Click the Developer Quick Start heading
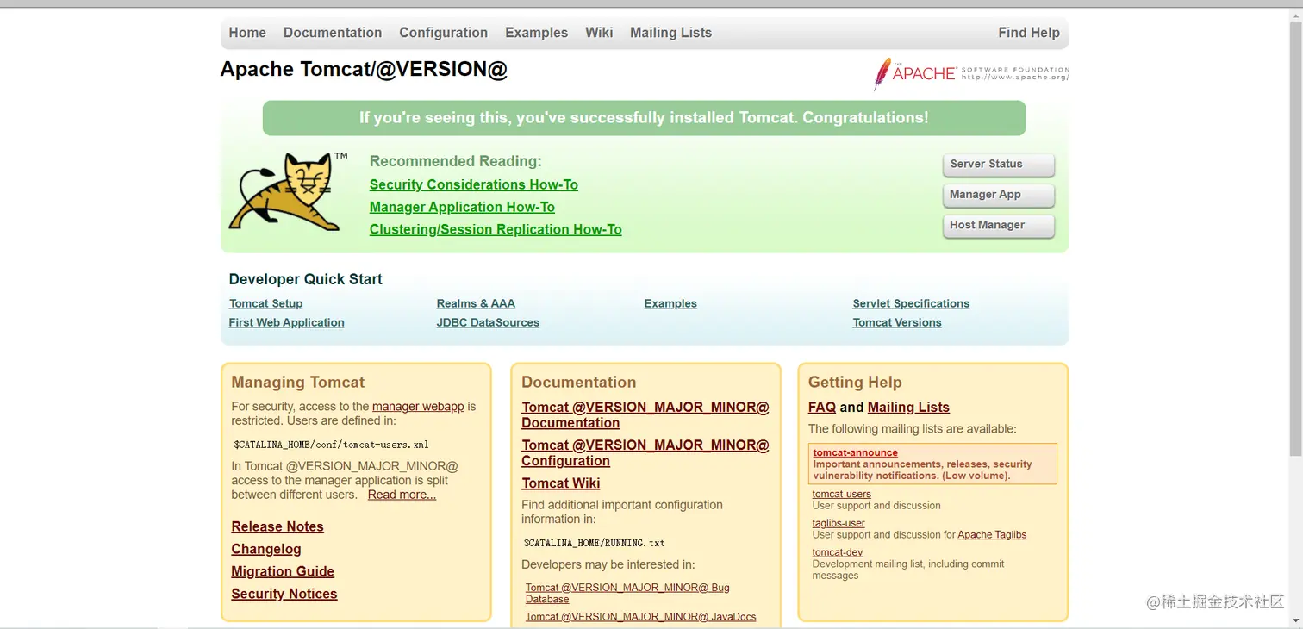The width and height of the screenshot is (1303, 629). (x=305, y=279)
